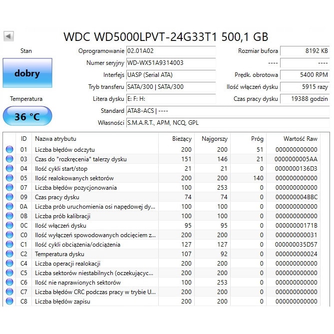This screenshot has height=334, width=334.
Task: Click the 'Bieżący' column header
Action: point(182,139)
